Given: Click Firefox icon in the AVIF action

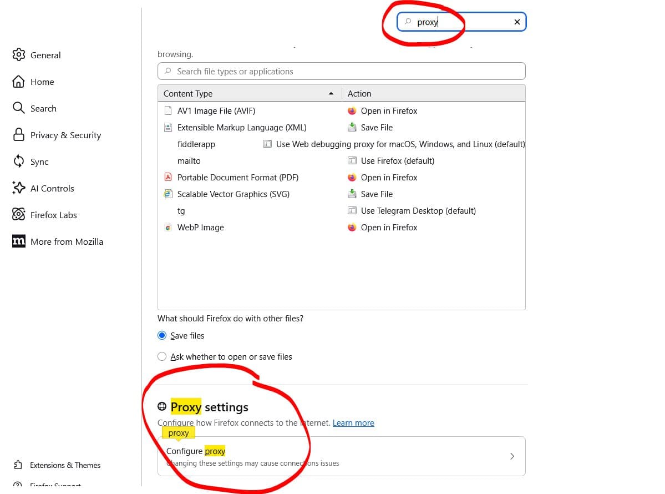Looking at the screenshot, I should pyautogui.click(x=352, y=111).
